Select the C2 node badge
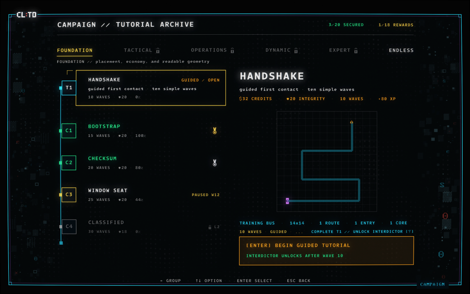This screenshot has width=470, height=294. [x=69, y=163]
